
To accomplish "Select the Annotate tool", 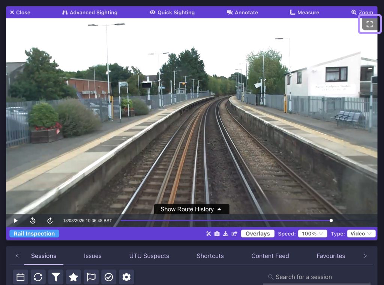I will tap(242, 12).
